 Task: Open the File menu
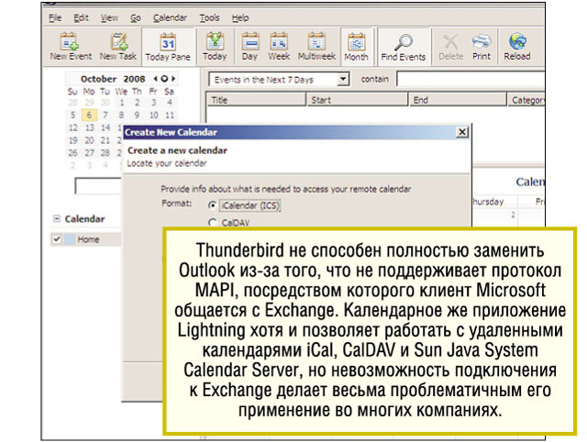pyautogui.click(x=55, y=17)
